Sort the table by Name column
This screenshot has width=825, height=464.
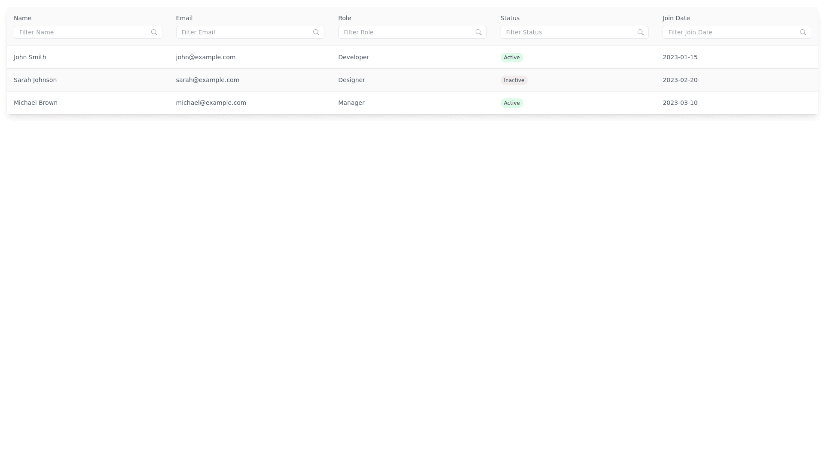[x=22, y=18]
